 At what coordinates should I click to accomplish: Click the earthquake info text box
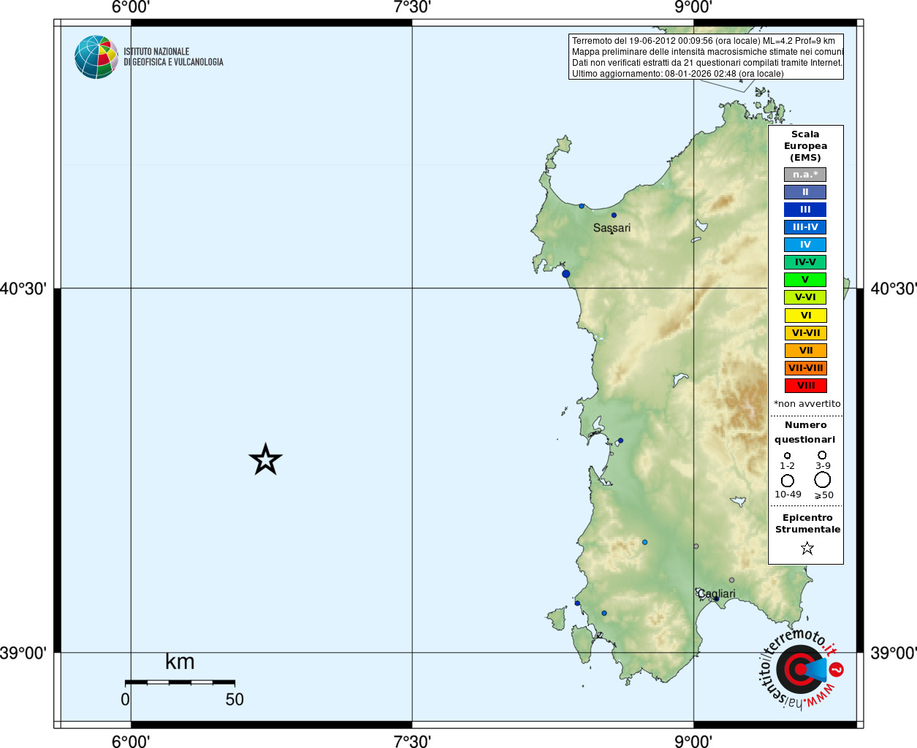(706, 57)
